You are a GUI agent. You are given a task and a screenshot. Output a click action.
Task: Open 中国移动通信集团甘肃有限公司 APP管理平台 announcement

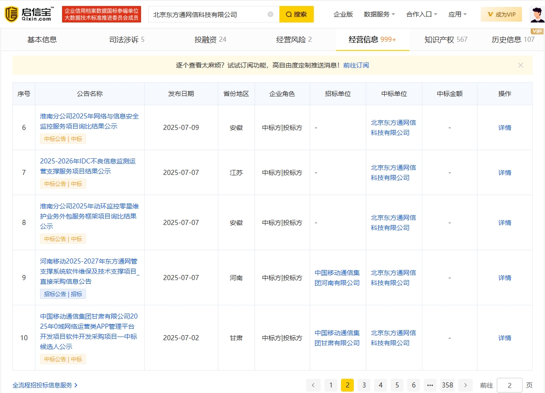pyautogui.click(x=89, y=331)
